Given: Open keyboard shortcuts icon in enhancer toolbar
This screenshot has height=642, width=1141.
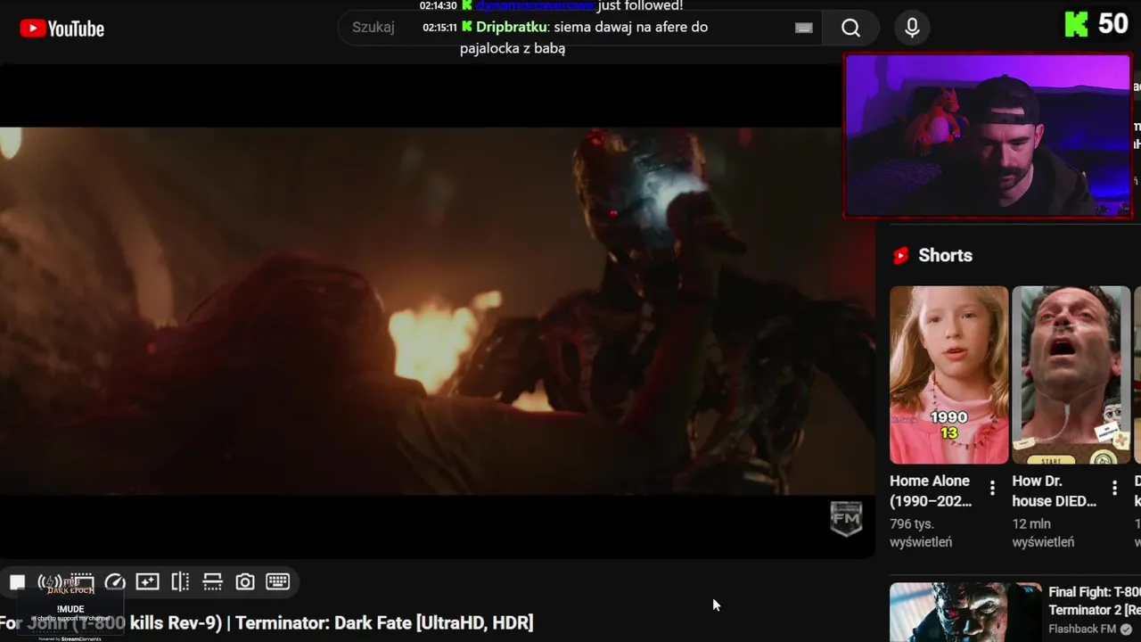Looking at the screenshot, I should (277, 582).
